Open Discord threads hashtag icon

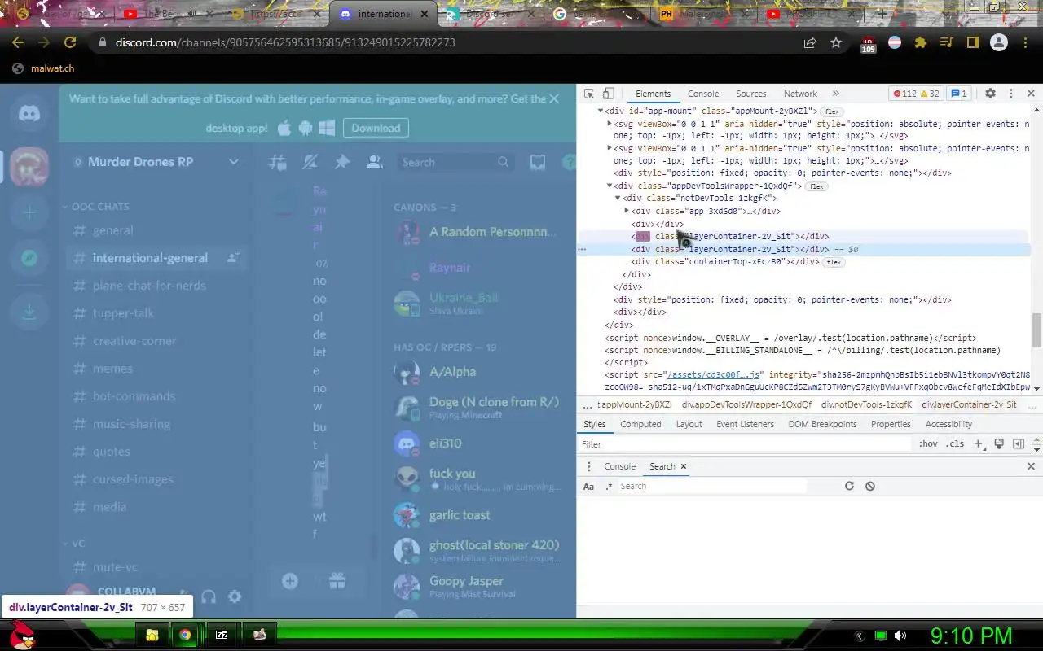[x=277, y=162]
